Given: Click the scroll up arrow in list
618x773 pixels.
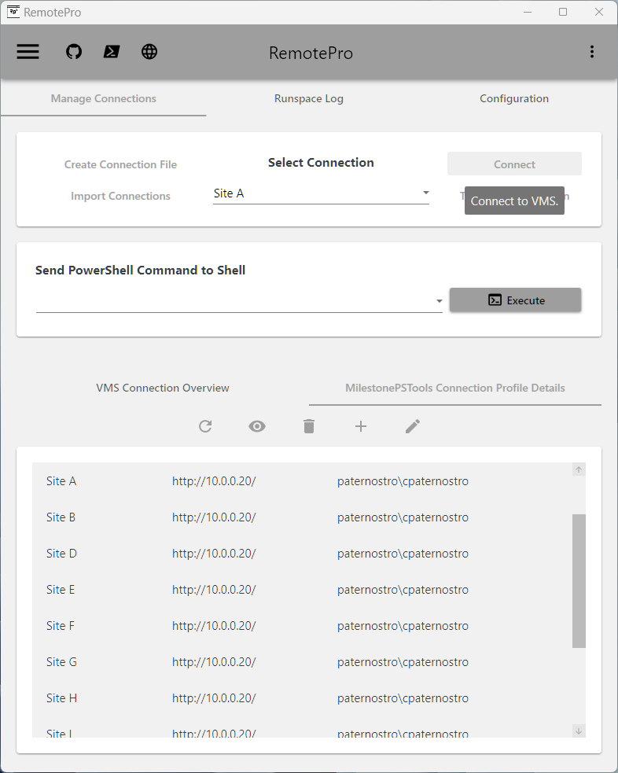Looking at the screenshot, I should pyautogui.click(x=579, y=469).
